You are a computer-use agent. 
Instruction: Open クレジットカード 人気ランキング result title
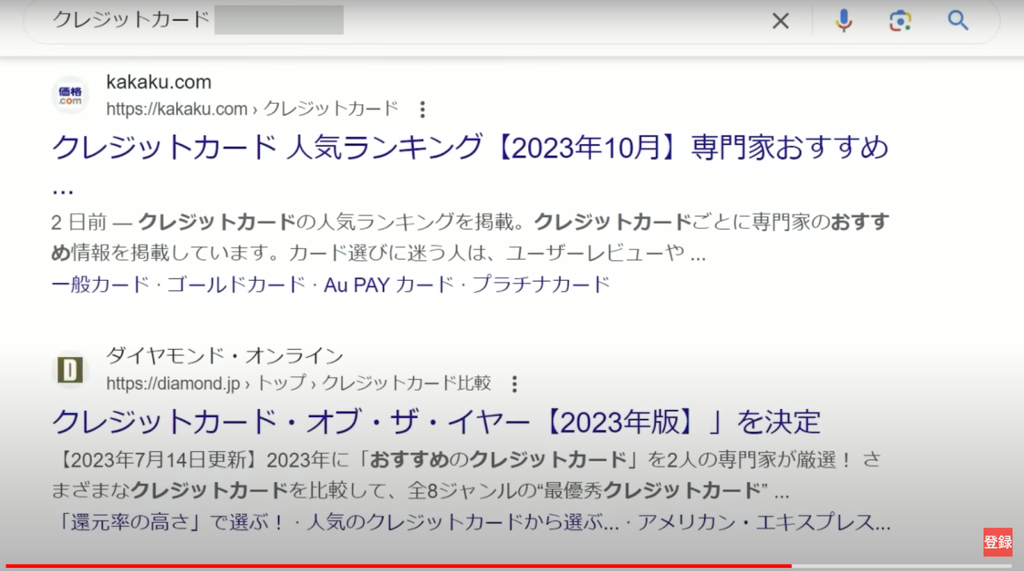[x=470, y=148]
